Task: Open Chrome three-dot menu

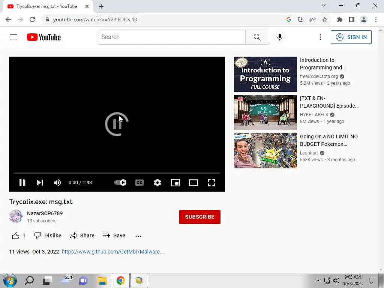Action: [376, 19]
